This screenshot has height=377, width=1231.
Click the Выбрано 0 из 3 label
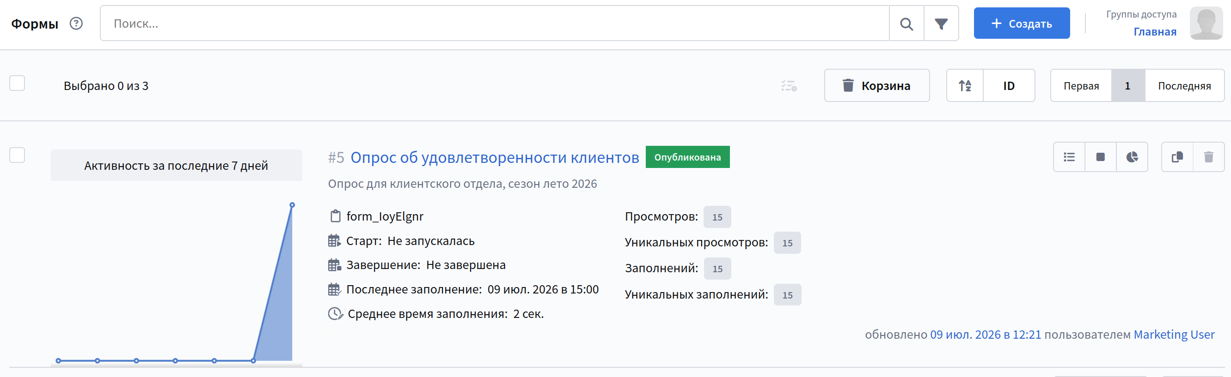(106, 86)
